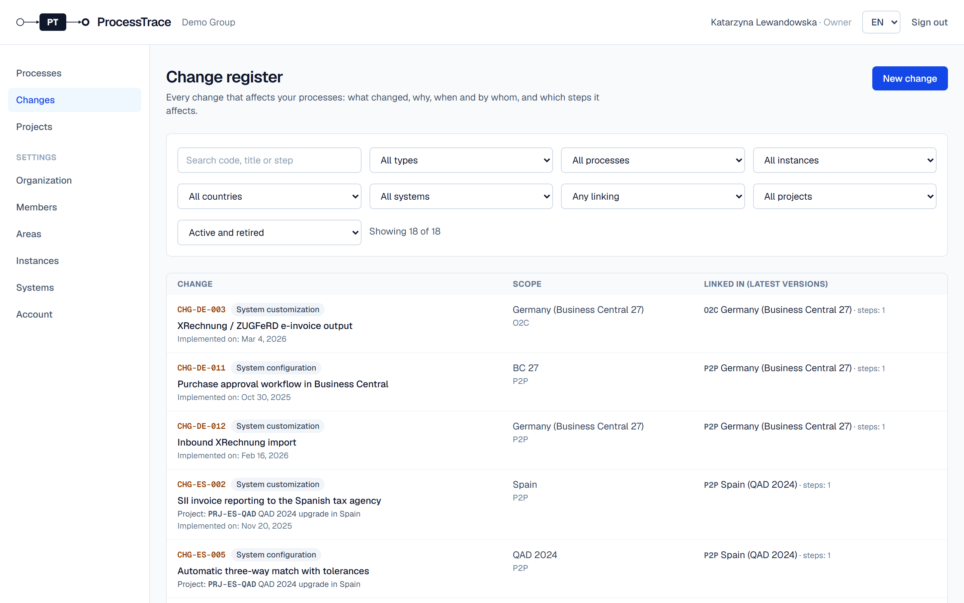Open change code CHG-ES-002
964x603 pixels.
coord(201,484)
